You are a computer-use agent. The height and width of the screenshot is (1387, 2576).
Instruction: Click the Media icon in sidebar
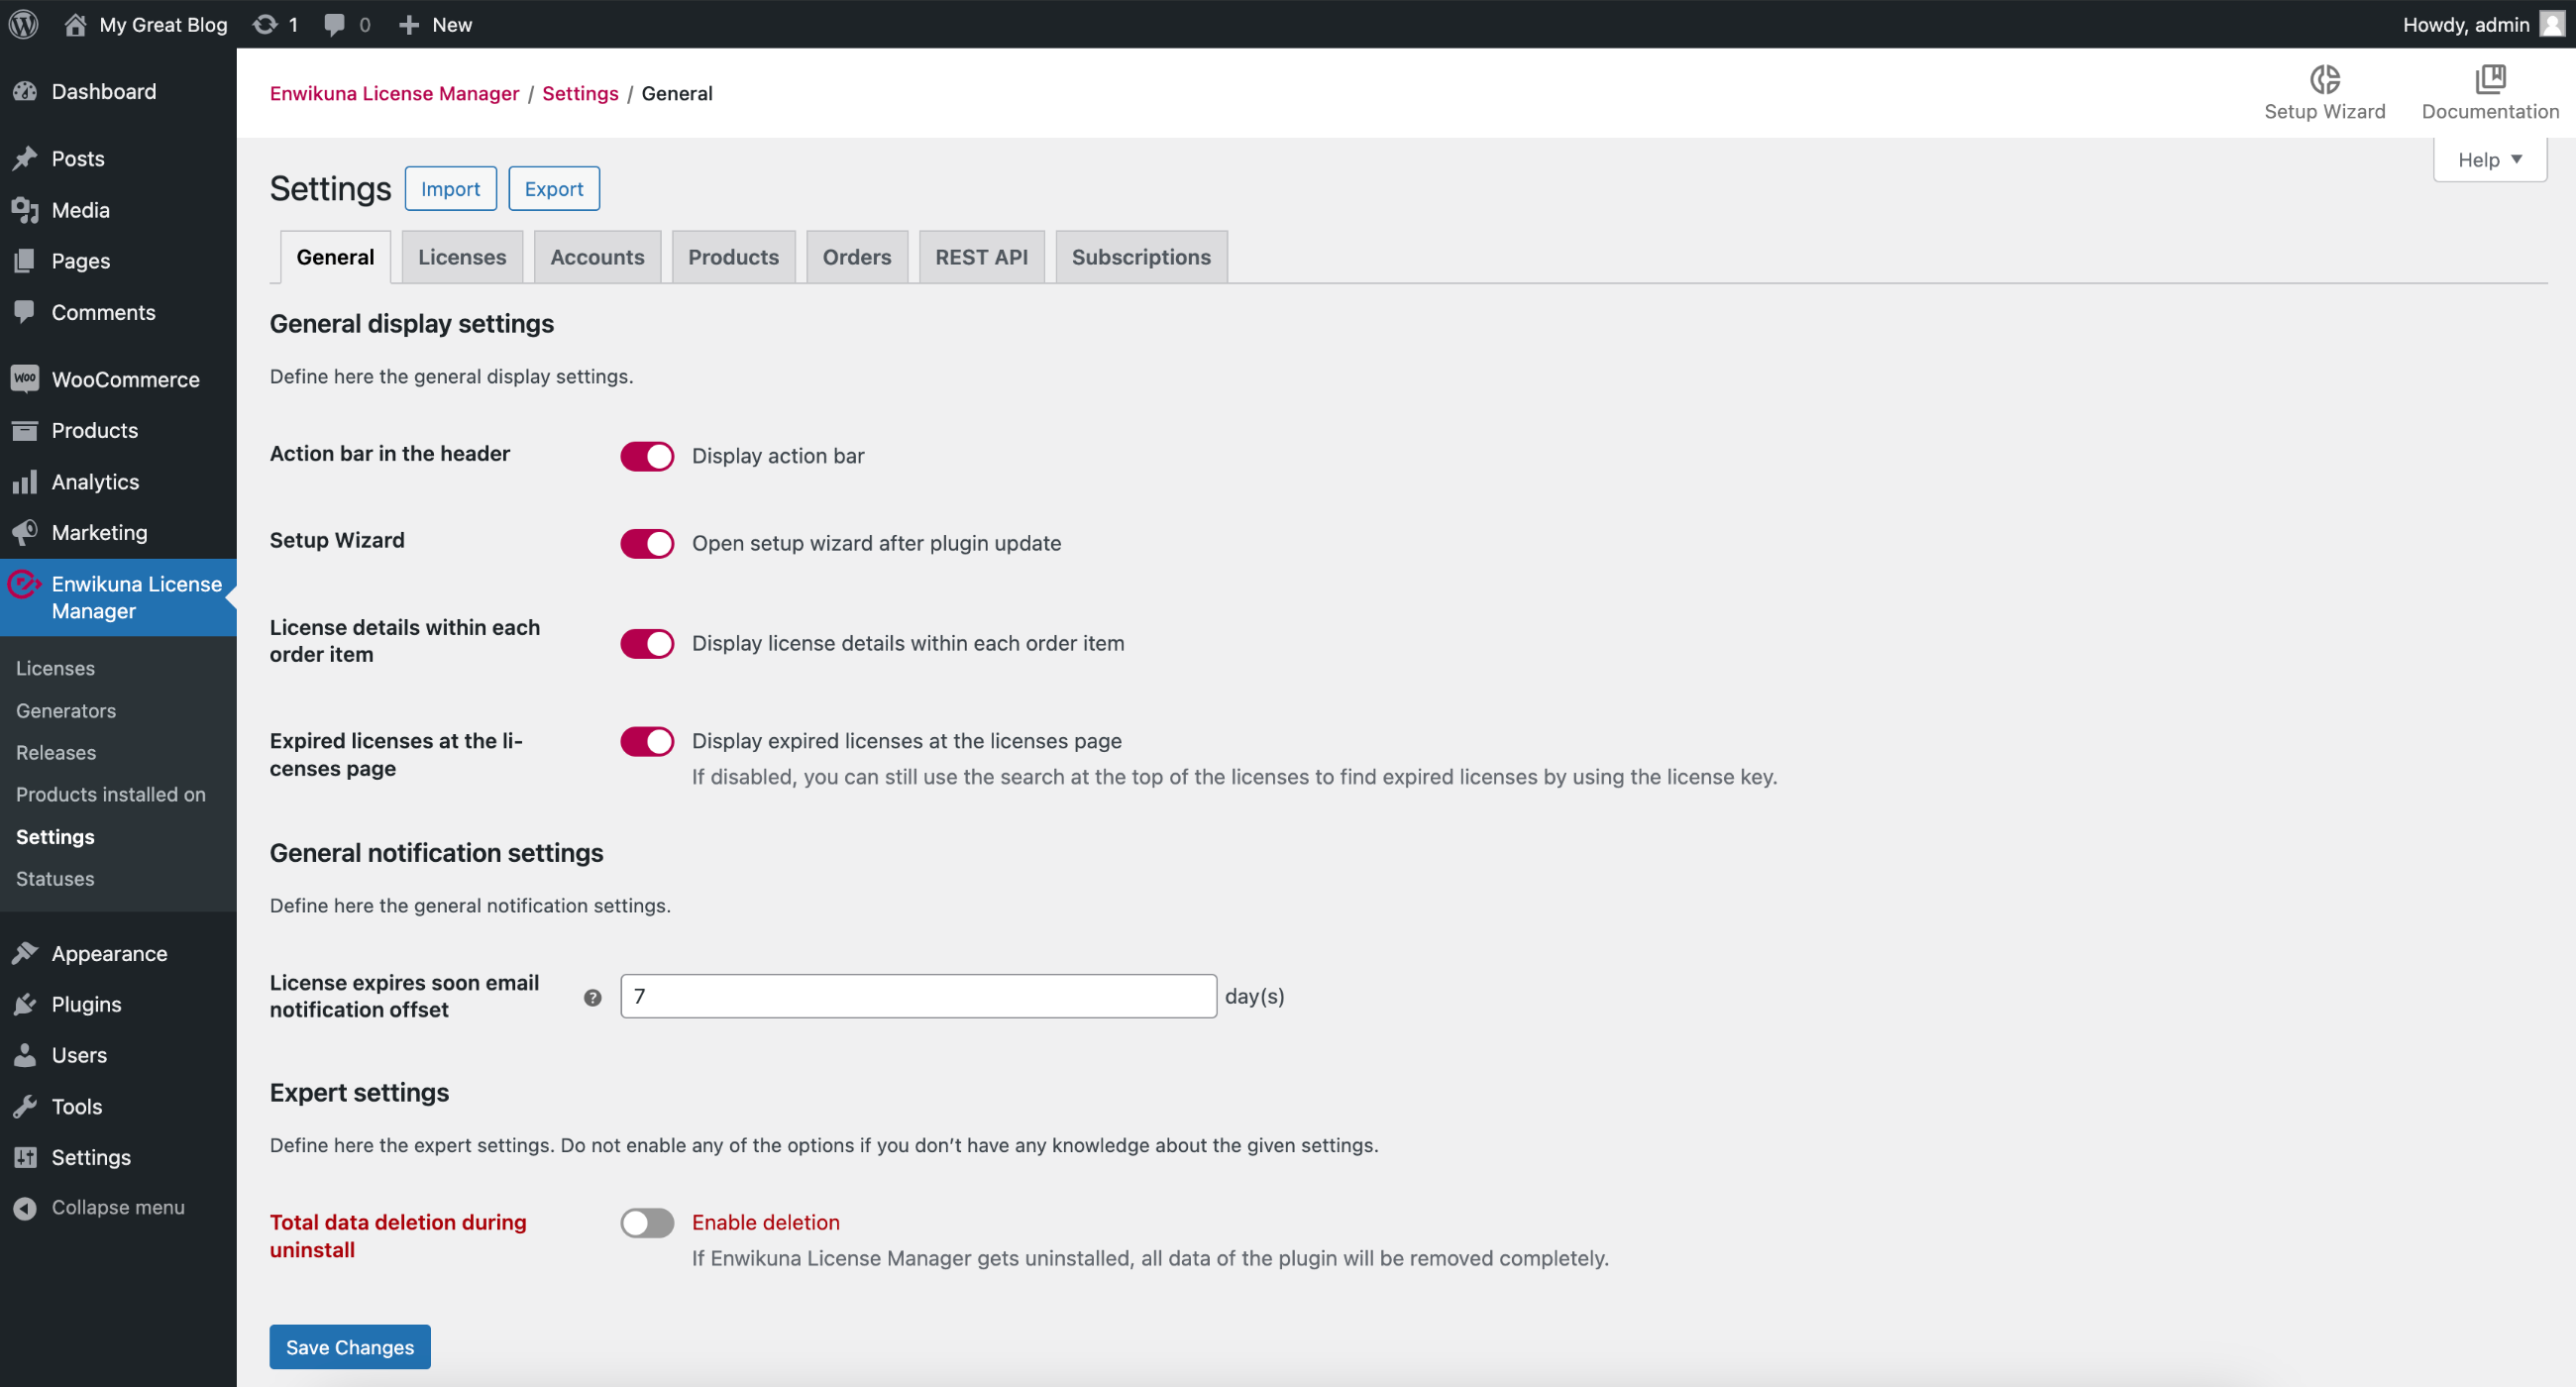(25, 210)
